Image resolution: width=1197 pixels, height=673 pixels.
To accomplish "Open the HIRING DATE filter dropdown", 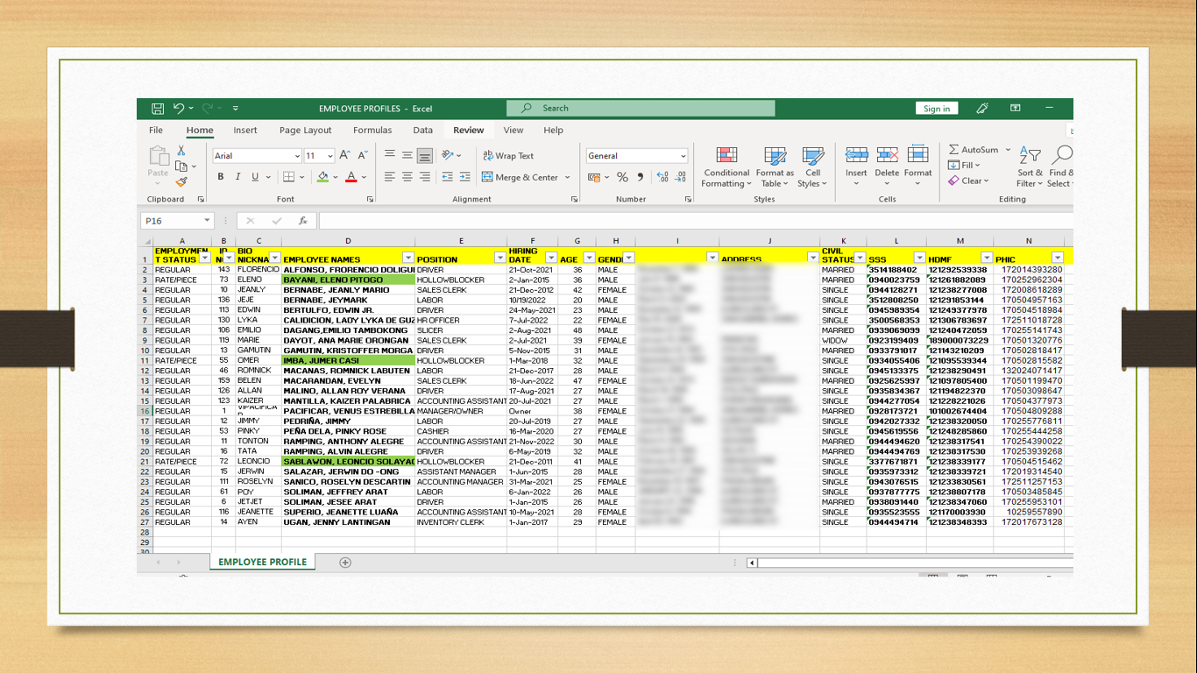I will tap(550, 259).
